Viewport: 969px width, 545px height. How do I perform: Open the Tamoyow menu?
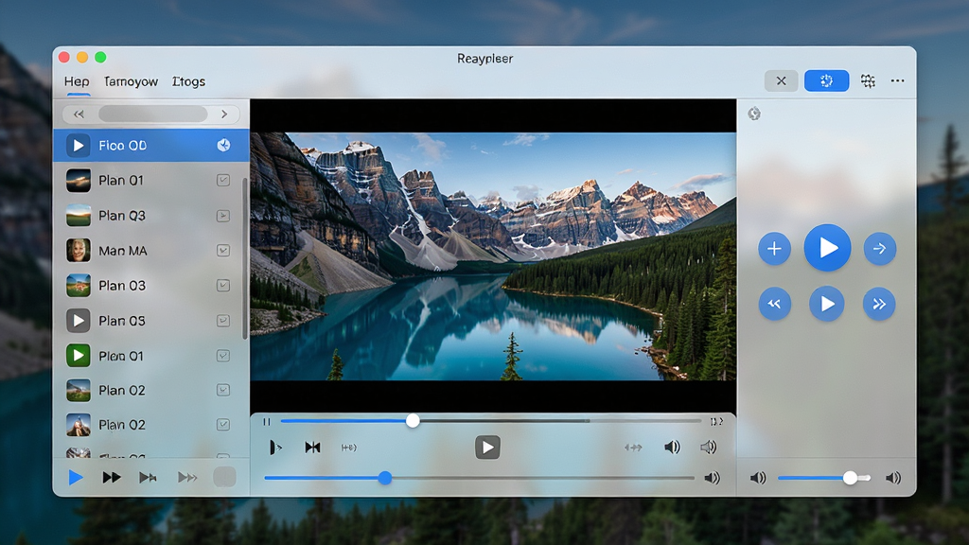[131, 81]
